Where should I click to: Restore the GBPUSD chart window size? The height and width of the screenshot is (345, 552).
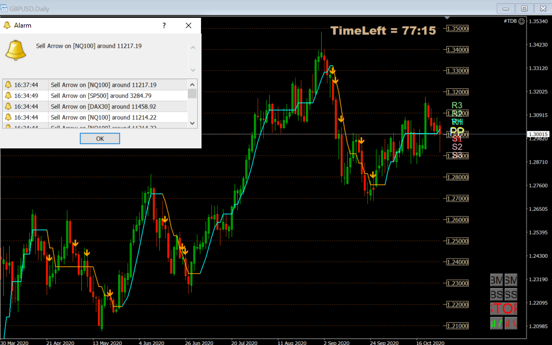524,9
